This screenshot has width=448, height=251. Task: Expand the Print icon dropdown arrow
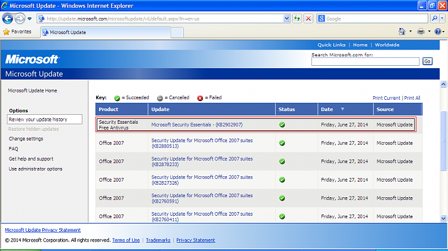click(x=429, y=32)
